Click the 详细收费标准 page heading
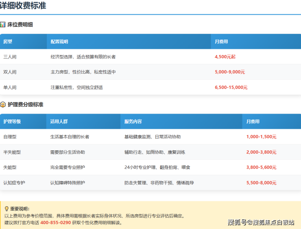 (23, 6)
